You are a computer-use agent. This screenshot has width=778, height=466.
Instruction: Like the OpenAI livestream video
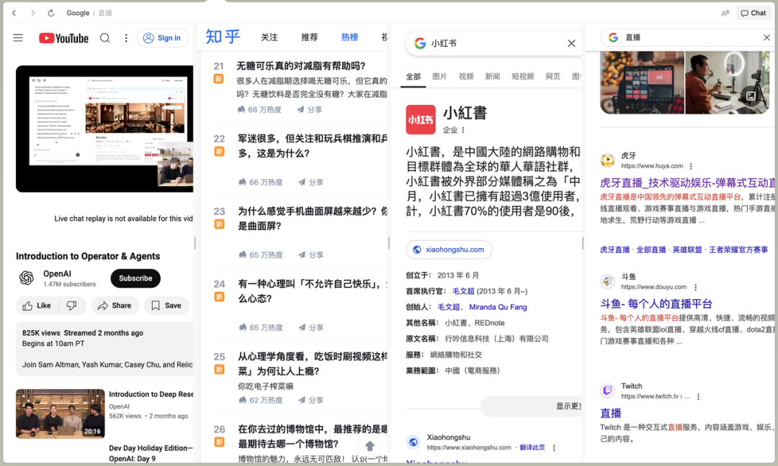[37, 305]
